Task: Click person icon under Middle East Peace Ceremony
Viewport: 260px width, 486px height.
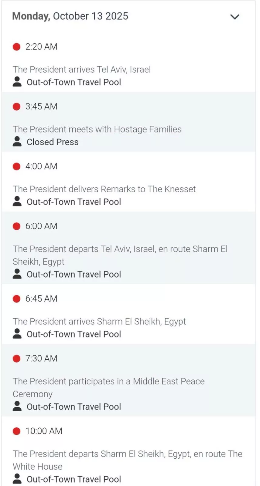Action: (17, 406)
